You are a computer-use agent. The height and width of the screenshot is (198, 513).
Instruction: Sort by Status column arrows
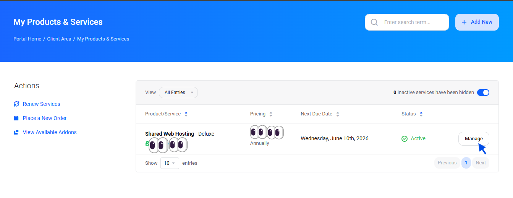click(x=421, y=114)
